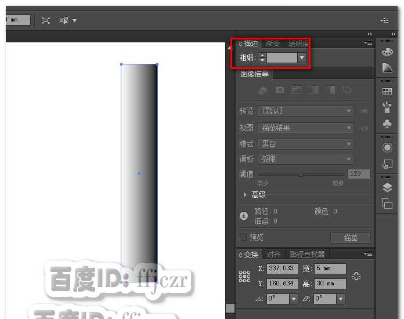404x319 pixels.
Task: Toggle the eye icon beside 视图 dropdown
Action: point(365,128)
